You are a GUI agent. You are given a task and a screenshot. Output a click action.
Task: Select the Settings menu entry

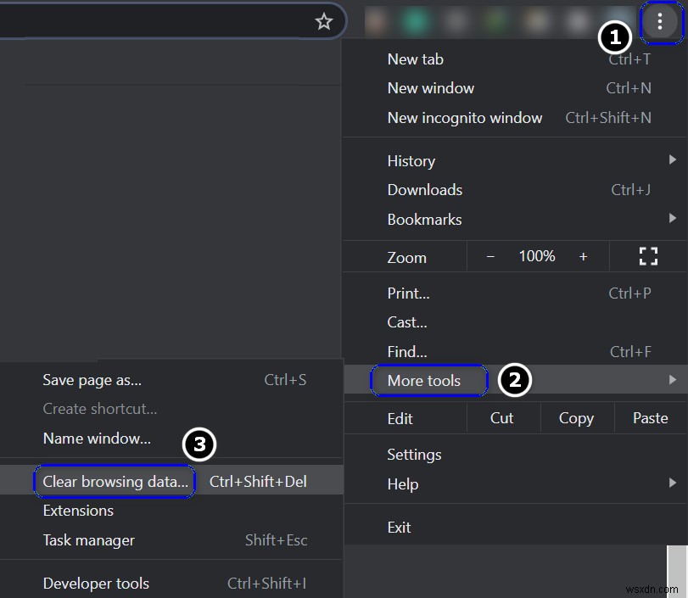pos(414,454)
